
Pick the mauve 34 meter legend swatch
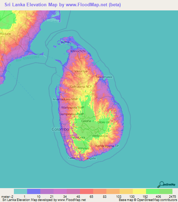click(x=73, y=192)
